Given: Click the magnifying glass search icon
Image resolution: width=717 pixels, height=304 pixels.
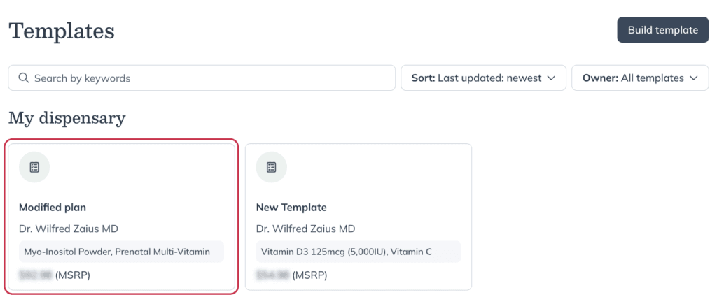Looking at the screenshot, I should [x=23, y=78].
